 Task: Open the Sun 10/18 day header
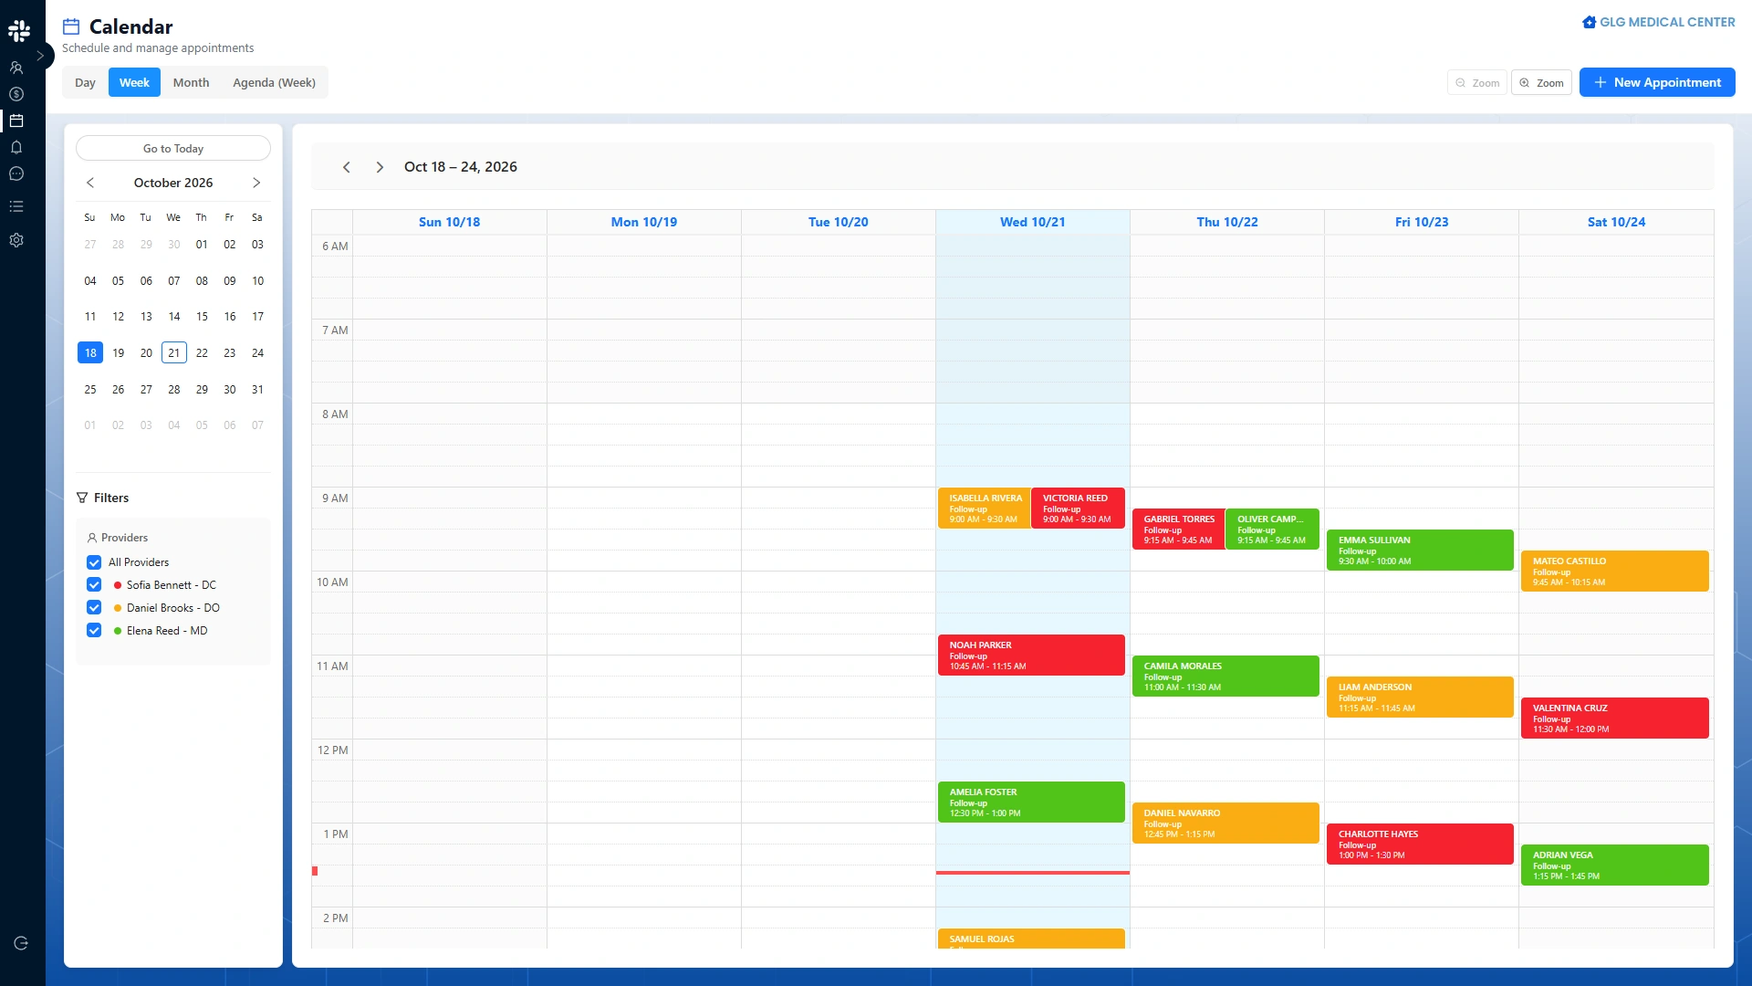tap(449, 222)
